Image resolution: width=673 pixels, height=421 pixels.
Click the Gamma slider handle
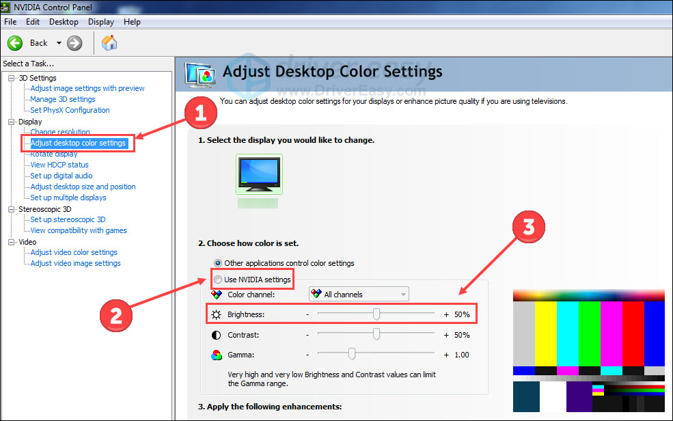tap(351, 354)
